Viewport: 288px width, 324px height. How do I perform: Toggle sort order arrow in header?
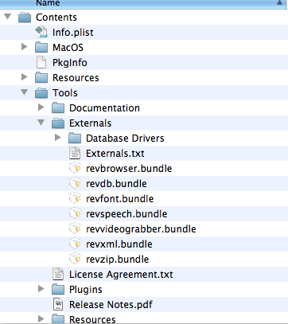click(x=279, y=3)
